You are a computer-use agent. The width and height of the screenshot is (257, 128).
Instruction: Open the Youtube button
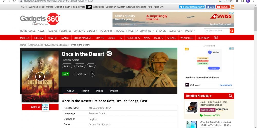pos(223,7)
